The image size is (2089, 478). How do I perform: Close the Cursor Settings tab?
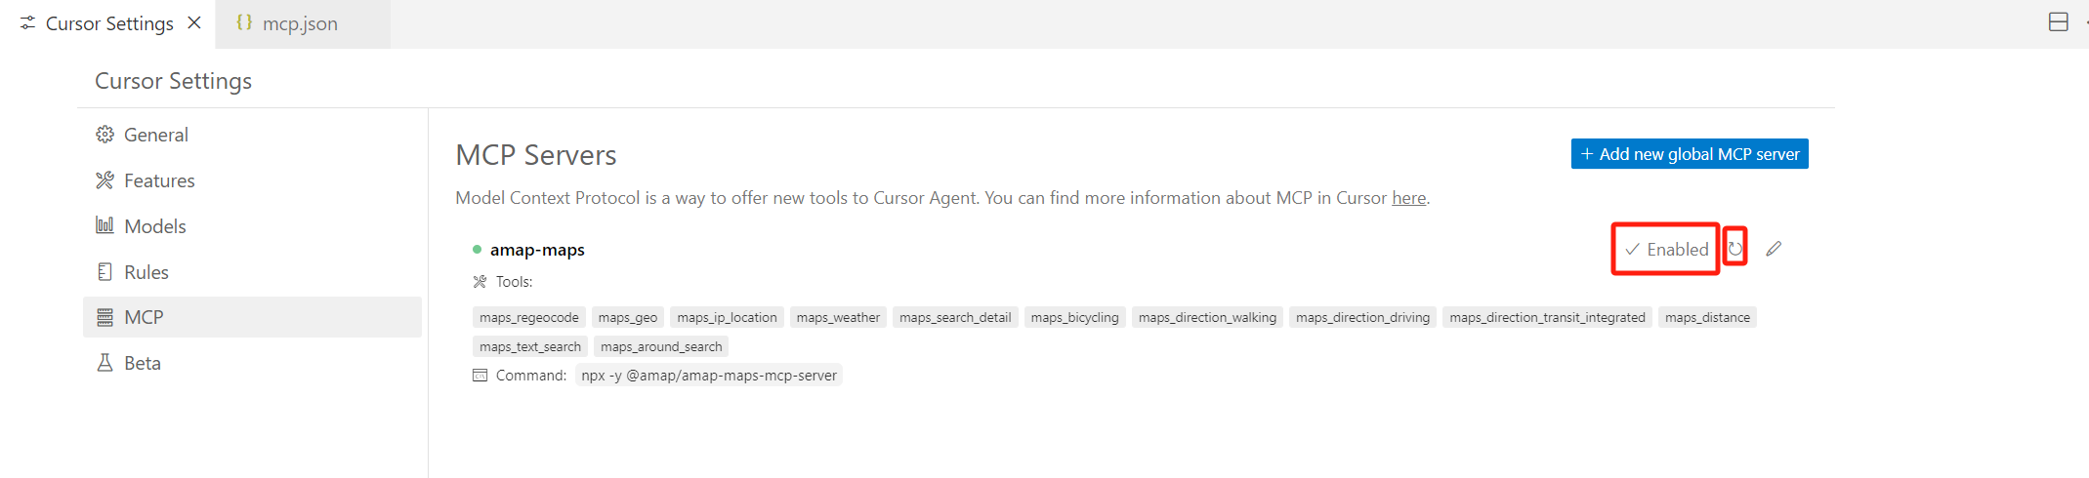click(x=194, y=22)
